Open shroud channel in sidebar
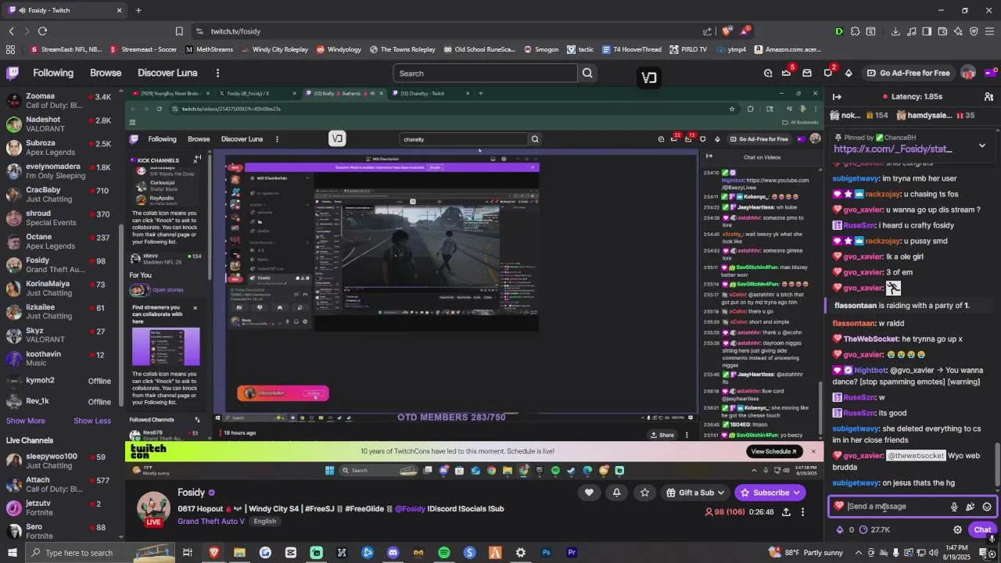Image resolution: width=1001 pixels, height=563 pixels. tap(59, 217)
